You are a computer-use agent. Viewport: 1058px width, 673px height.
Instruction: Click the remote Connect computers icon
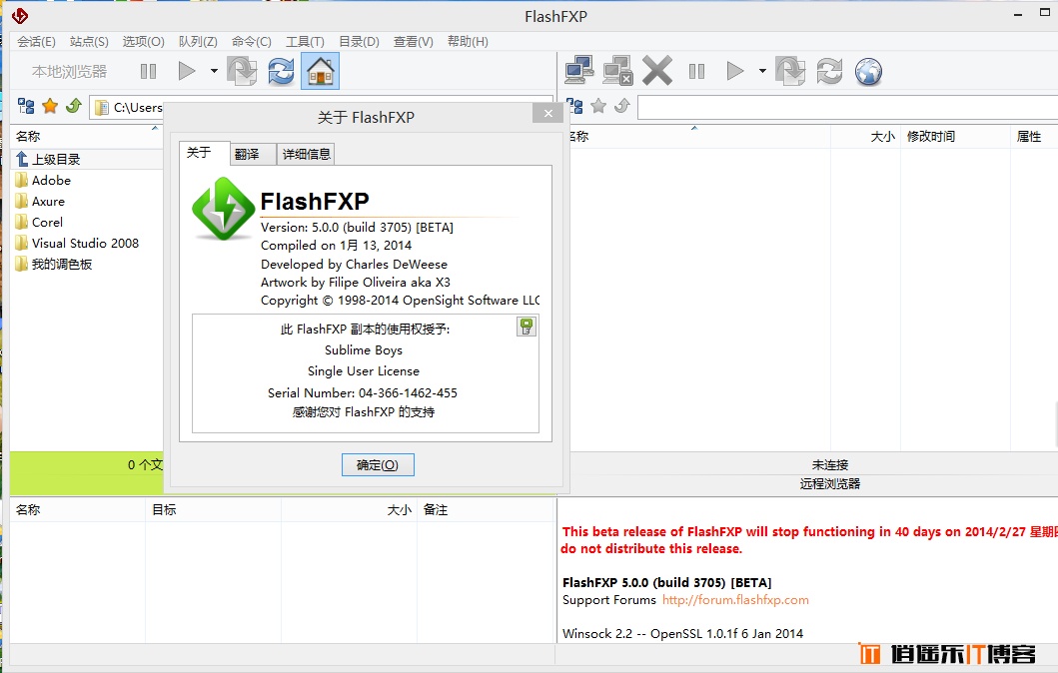click(578, 70)
